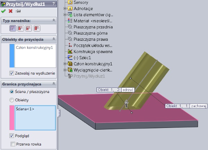
Task: Click the pink 'Ściana<1>' selection color bar
Action: click(12, 118)
